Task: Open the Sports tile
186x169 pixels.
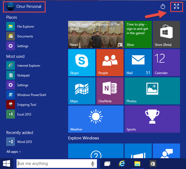Action: 152,119
